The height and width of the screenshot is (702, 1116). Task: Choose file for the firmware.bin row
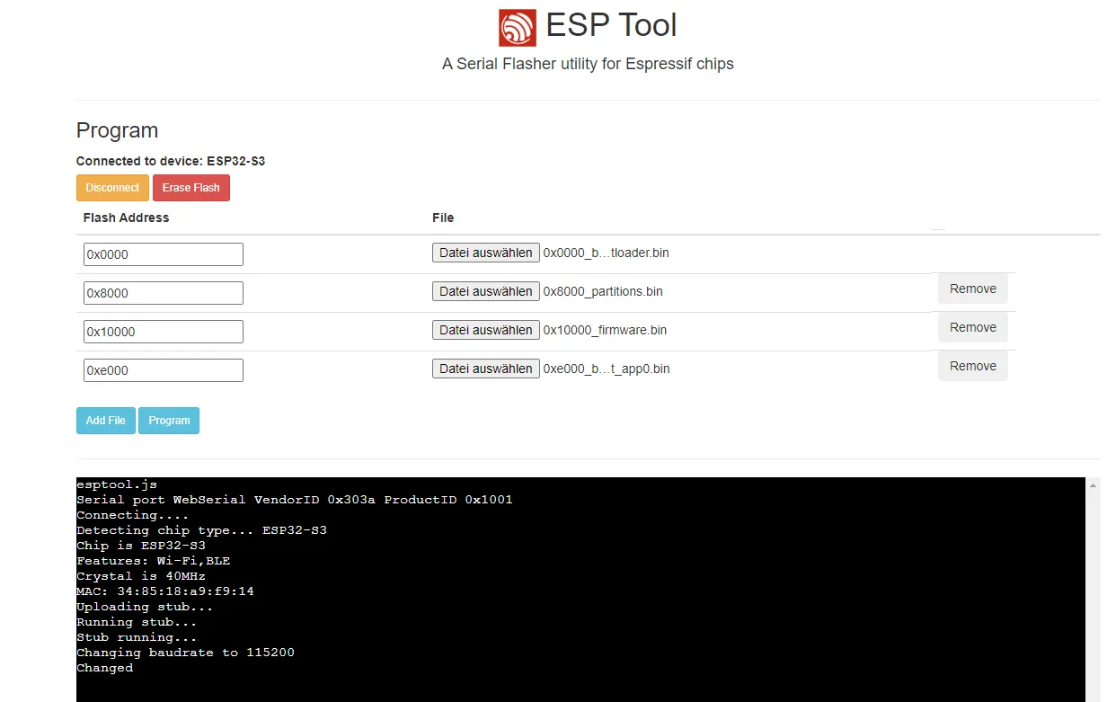click(x=486, y=330)
